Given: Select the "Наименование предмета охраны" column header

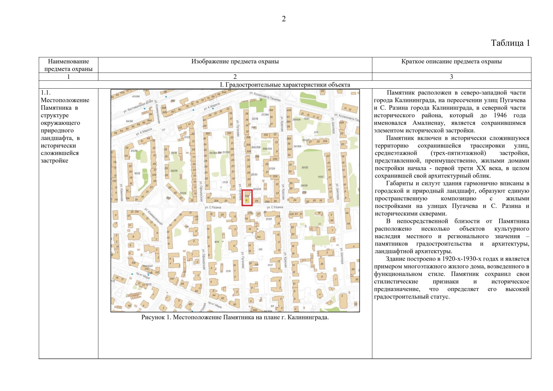Looking at the screenshot, I should 68,65.
